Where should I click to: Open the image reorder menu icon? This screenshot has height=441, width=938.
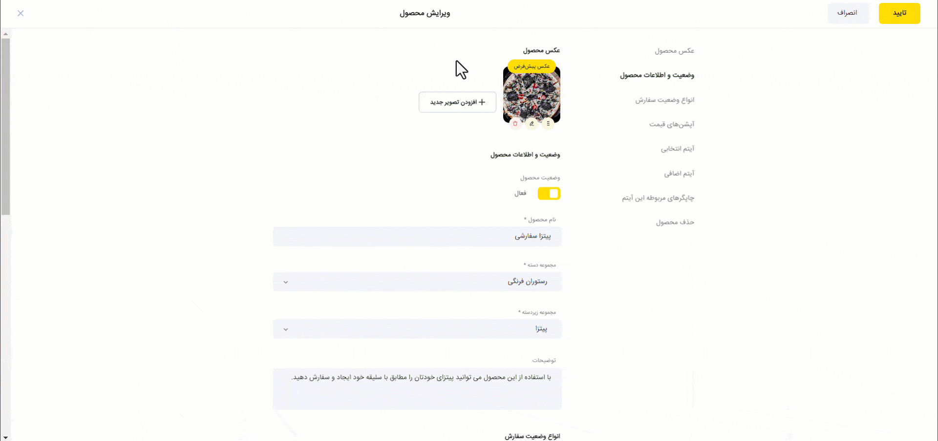pos(548,124)
